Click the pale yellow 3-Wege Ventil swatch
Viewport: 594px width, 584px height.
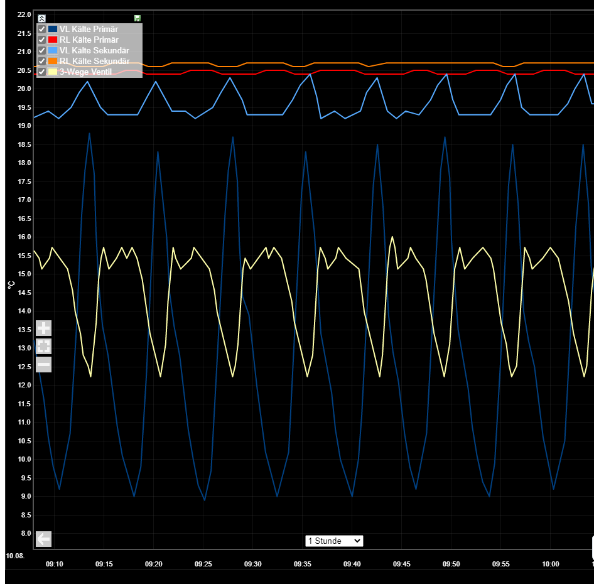click(53, 72)
